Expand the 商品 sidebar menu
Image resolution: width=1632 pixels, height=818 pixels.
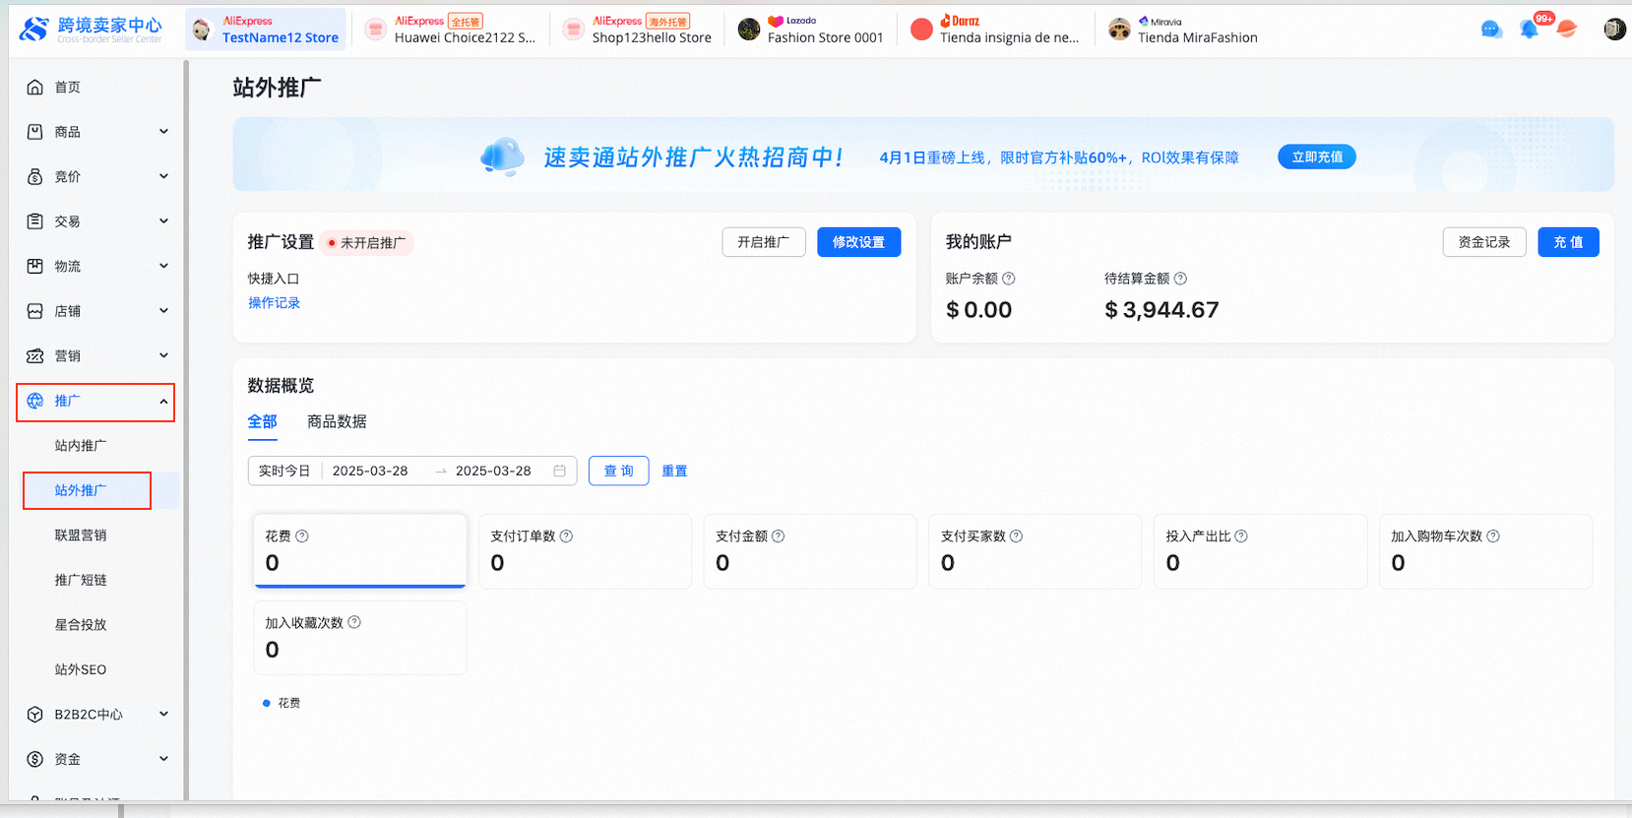pos(98,132)
